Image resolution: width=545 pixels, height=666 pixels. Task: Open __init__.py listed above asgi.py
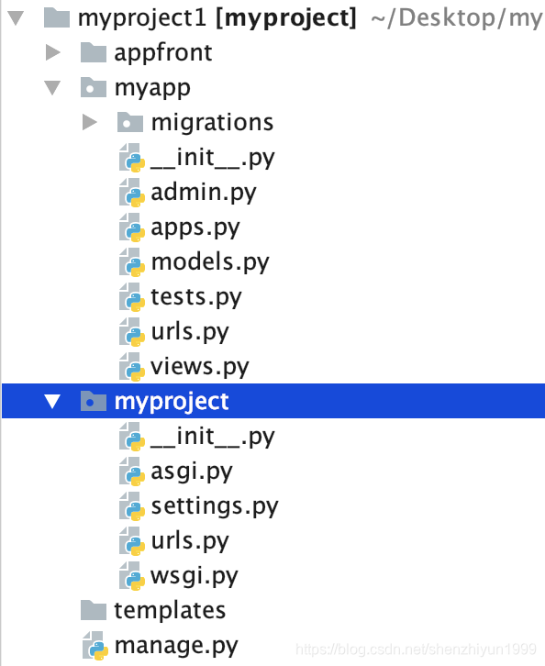(213, 437)
